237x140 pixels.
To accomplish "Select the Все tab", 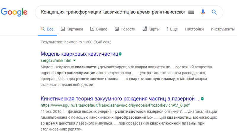I will pos(47,29).
